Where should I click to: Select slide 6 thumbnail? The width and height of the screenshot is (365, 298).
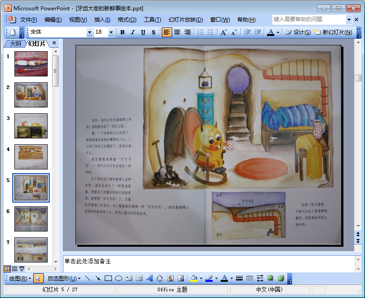pos(31,219)
